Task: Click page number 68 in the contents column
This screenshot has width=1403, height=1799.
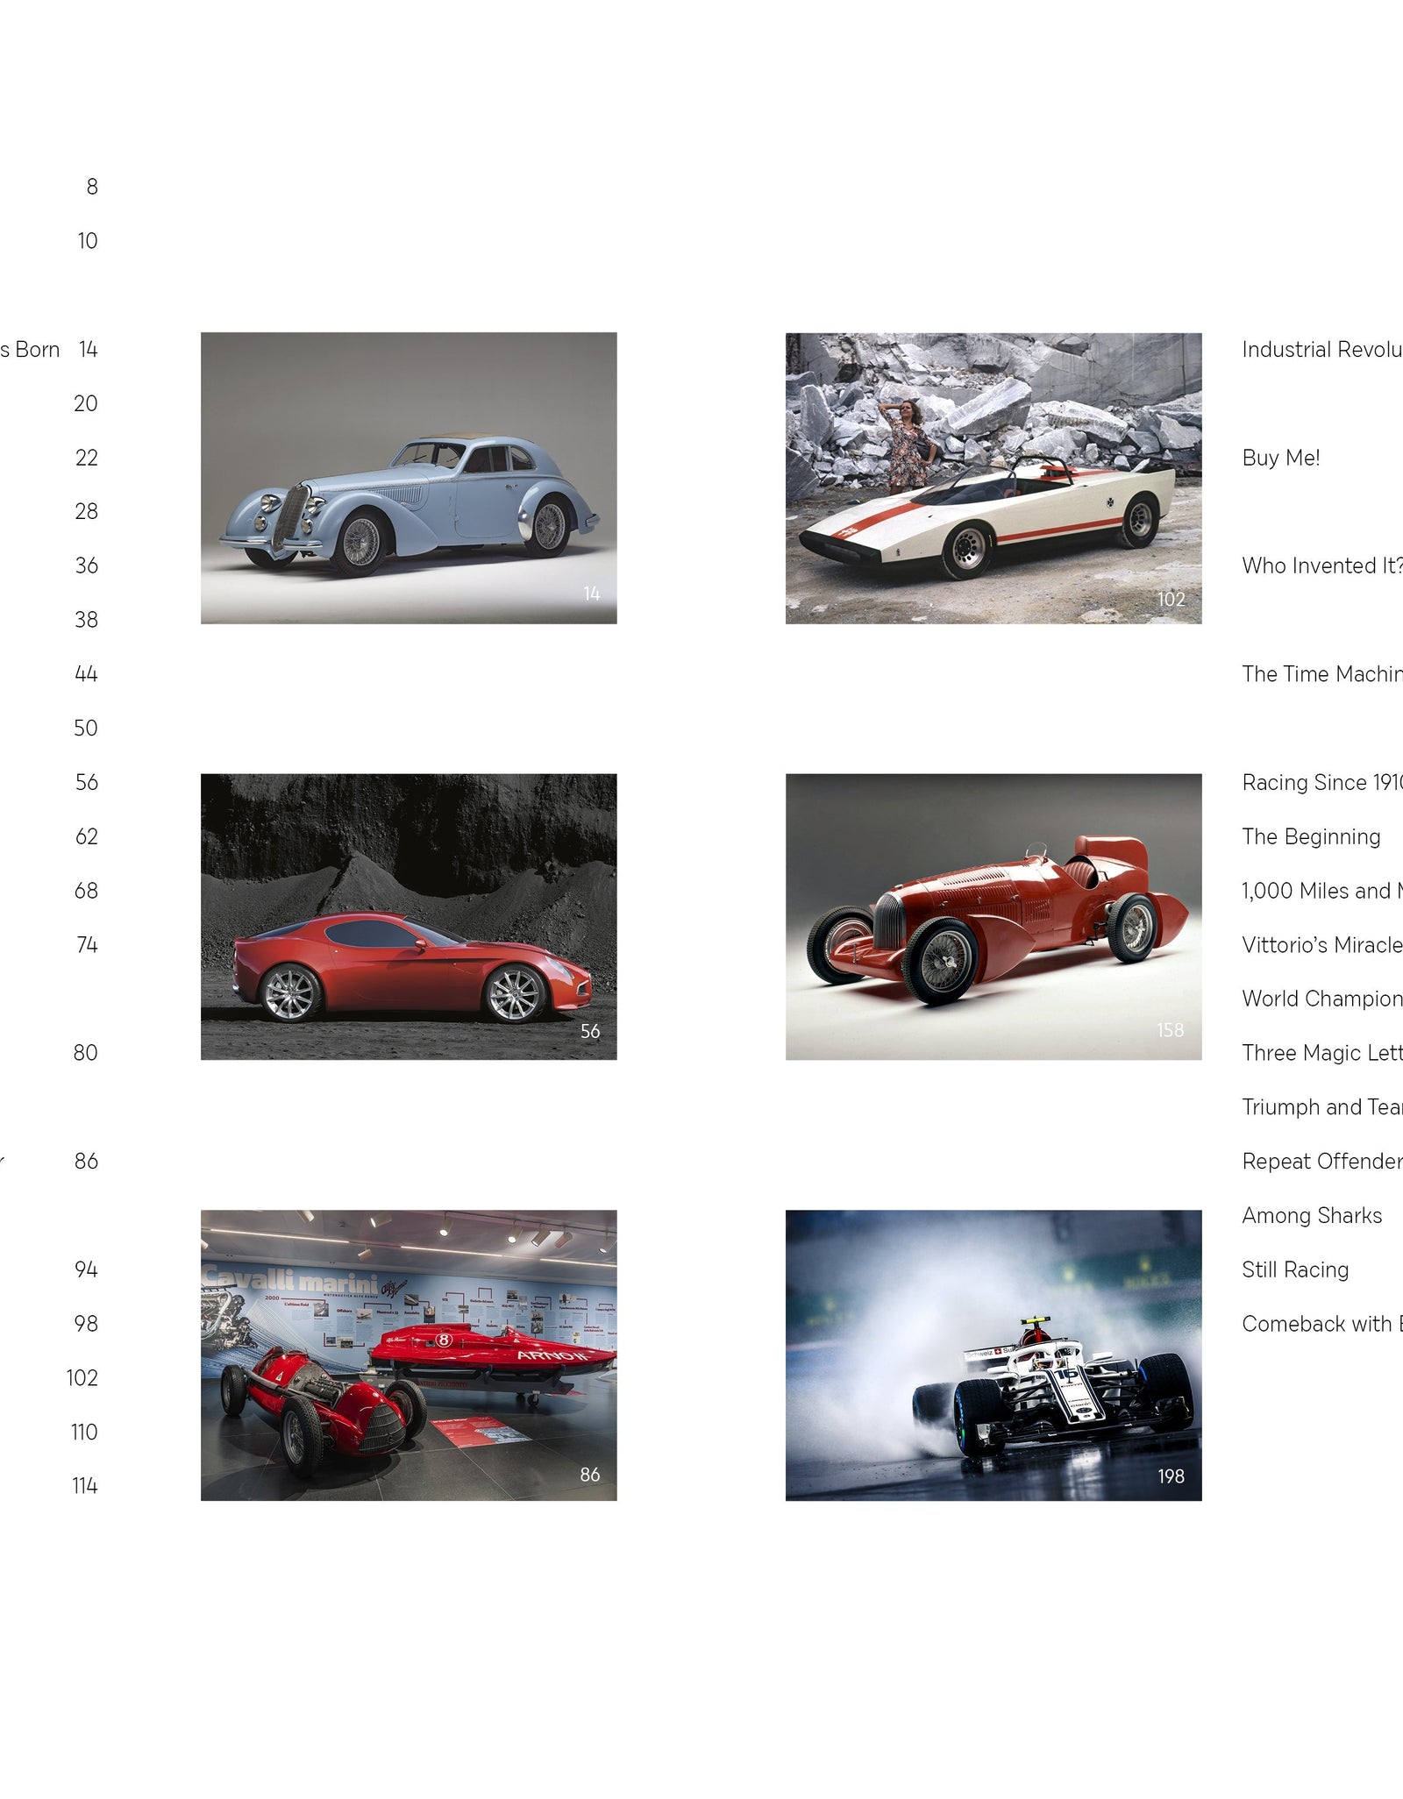Action: (x=87, y=891)
